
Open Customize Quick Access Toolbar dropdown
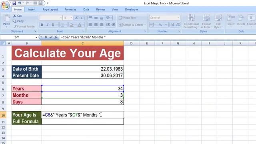click(x=48, y=3)
